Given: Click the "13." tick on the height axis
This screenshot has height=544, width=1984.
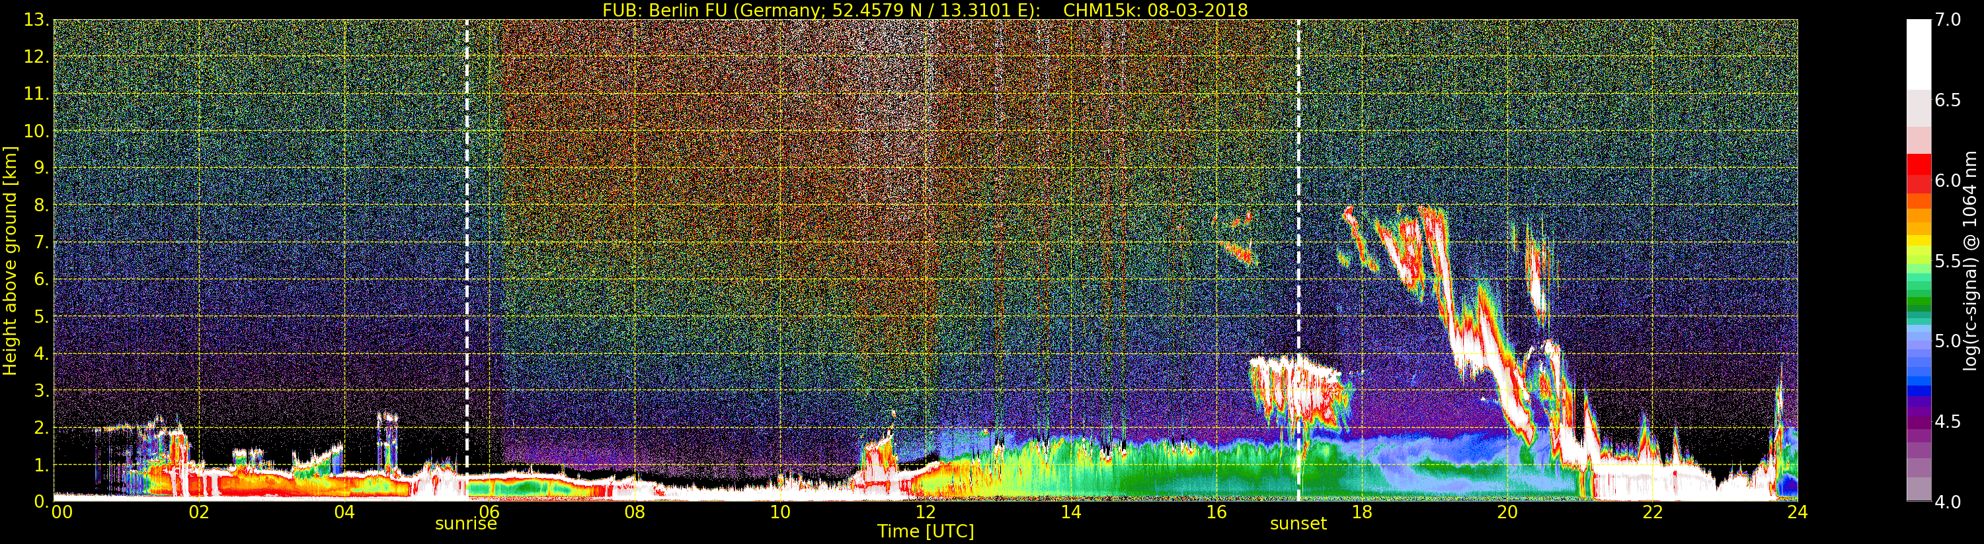Looking at the screenshot, I should coord(36,20).
